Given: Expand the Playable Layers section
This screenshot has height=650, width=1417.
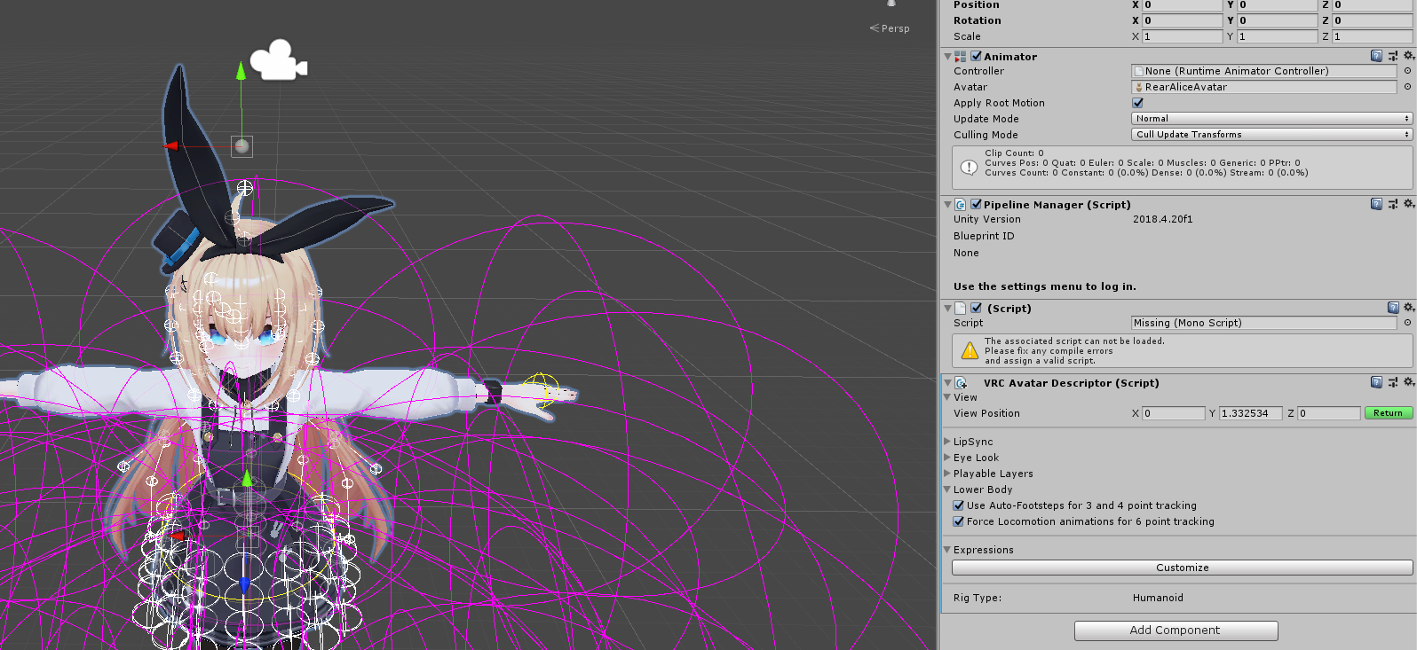Looking at the screenshot, I should click(947, 473).
